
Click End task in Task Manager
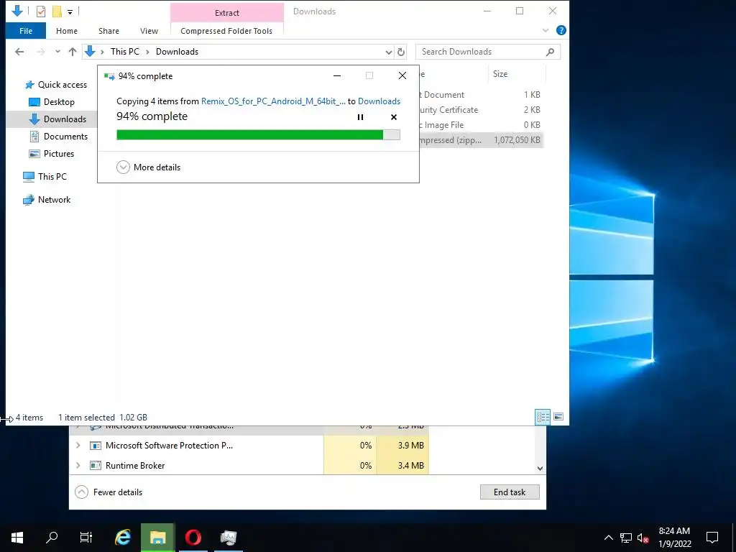point(510,492)
